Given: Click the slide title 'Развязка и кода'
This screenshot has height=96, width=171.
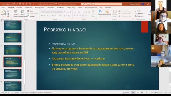Looking at the screenshot, I should [65, 30].
